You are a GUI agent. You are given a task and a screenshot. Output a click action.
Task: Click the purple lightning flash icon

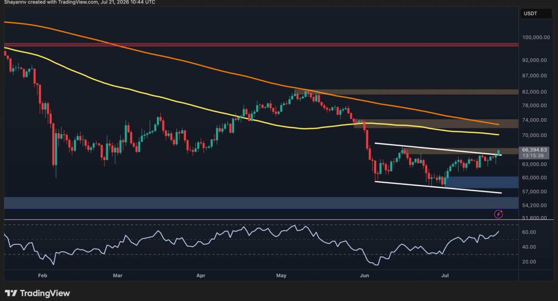(x=499, y=213)
